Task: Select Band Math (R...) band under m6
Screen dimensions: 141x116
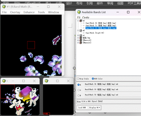Action: pyautogui.click(x=101, y=23)
